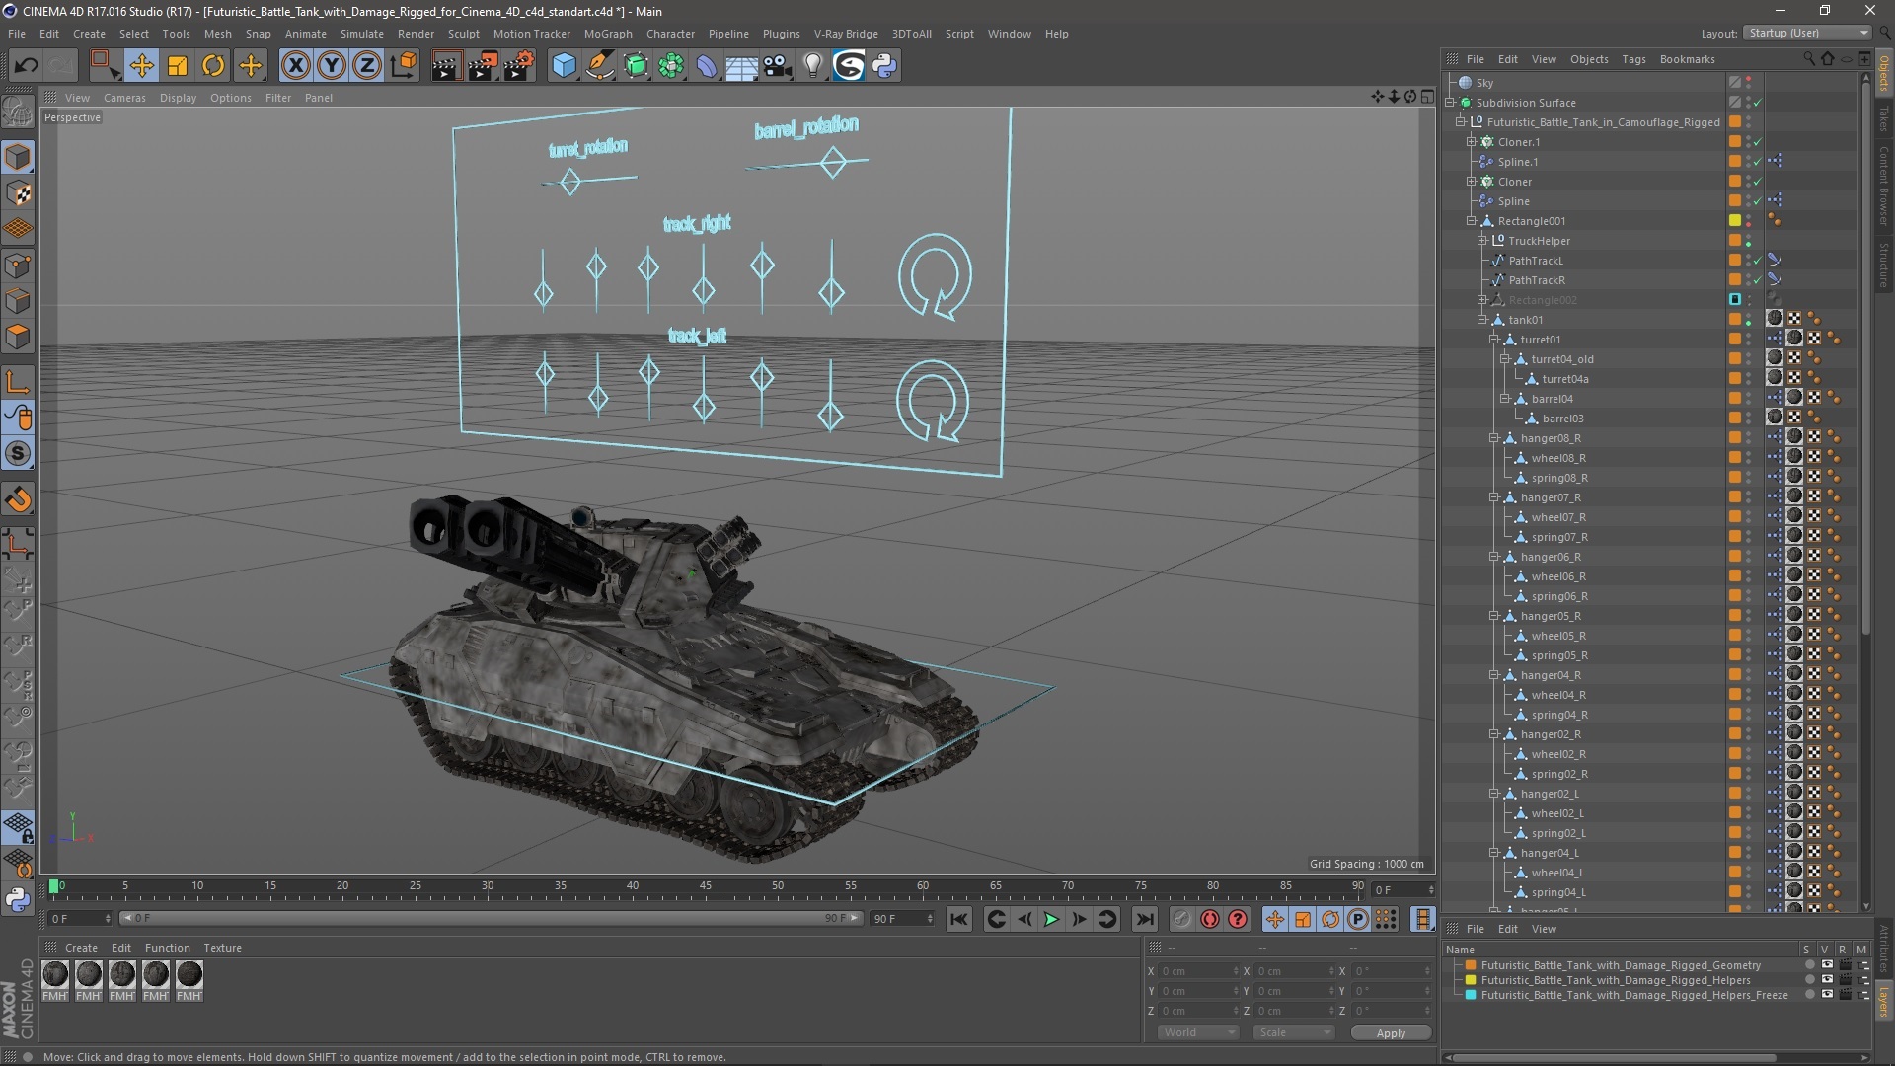1895x1066 pixels.
Task: Enable the Axis tool in left palette
Action: (18, 383)
